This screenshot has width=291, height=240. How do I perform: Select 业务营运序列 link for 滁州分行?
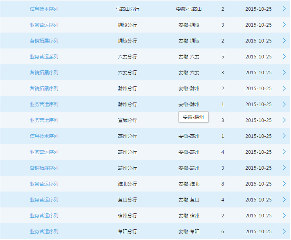coord(44,104)
